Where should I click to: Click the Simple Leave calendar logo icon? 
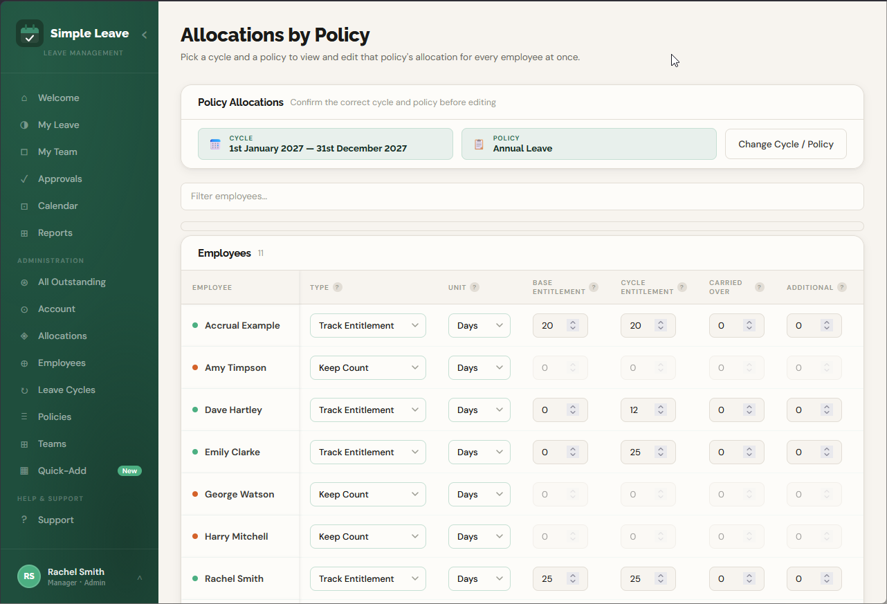point(30,33)
